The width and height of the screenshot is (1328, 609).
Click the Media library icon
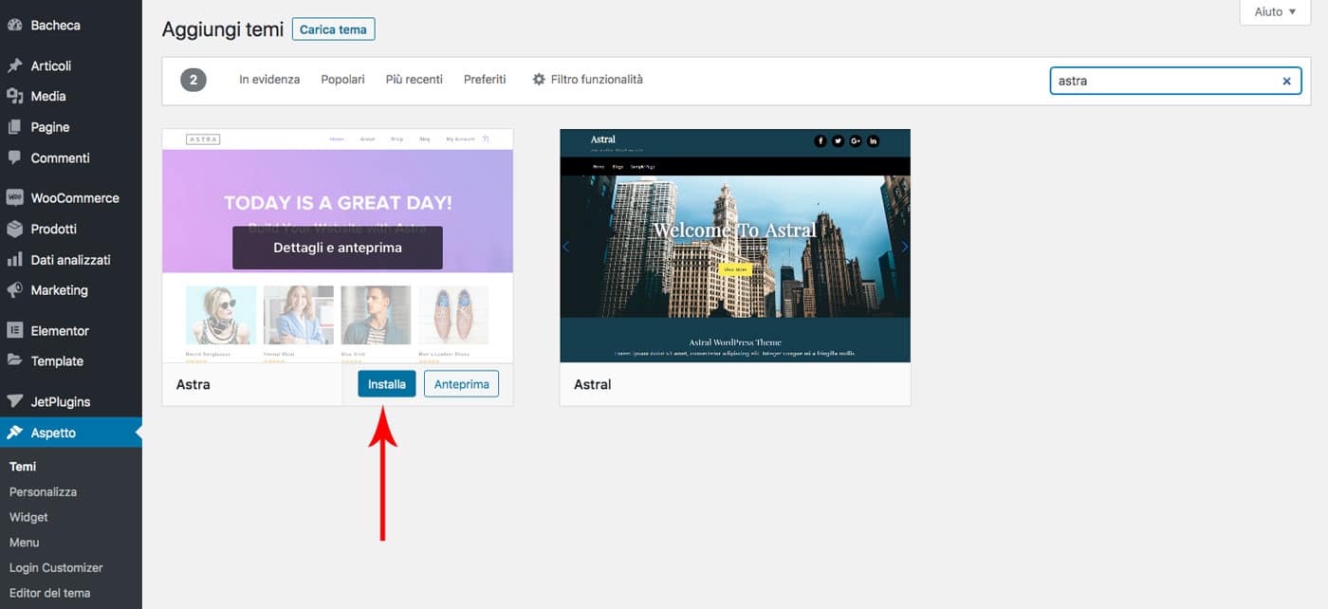point(14,96)
